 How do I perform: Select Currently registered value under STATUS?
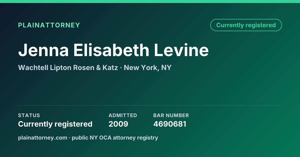55,124
